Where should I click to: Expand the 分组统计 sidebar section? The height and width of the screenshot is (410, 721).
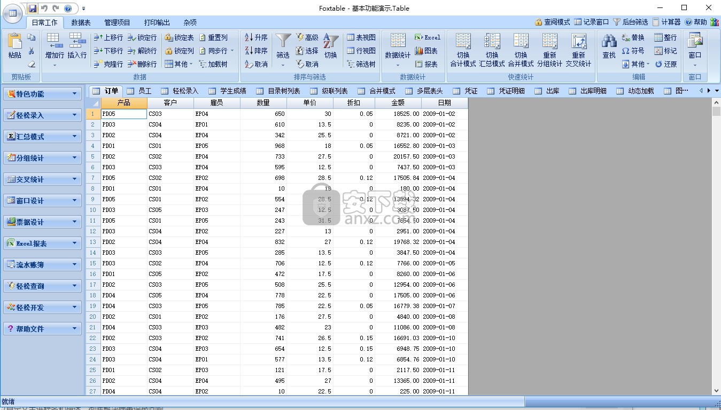point(42,158)
